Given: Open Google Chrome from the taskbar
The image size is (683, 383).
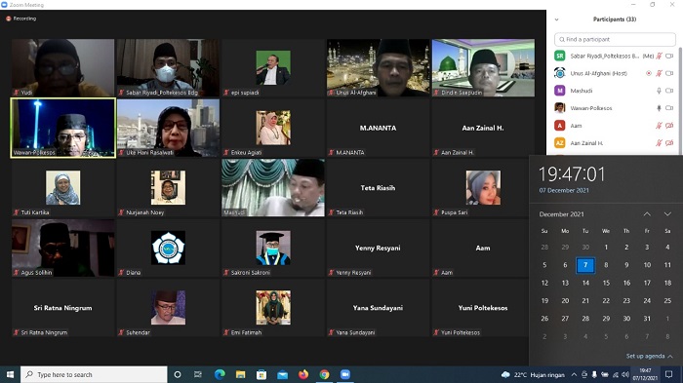Looking at the screenshot, I should tap(324, 374).
